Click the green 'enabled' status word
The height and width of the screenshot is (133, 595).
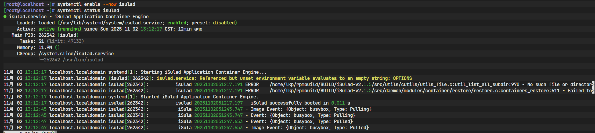coord(177,23)
